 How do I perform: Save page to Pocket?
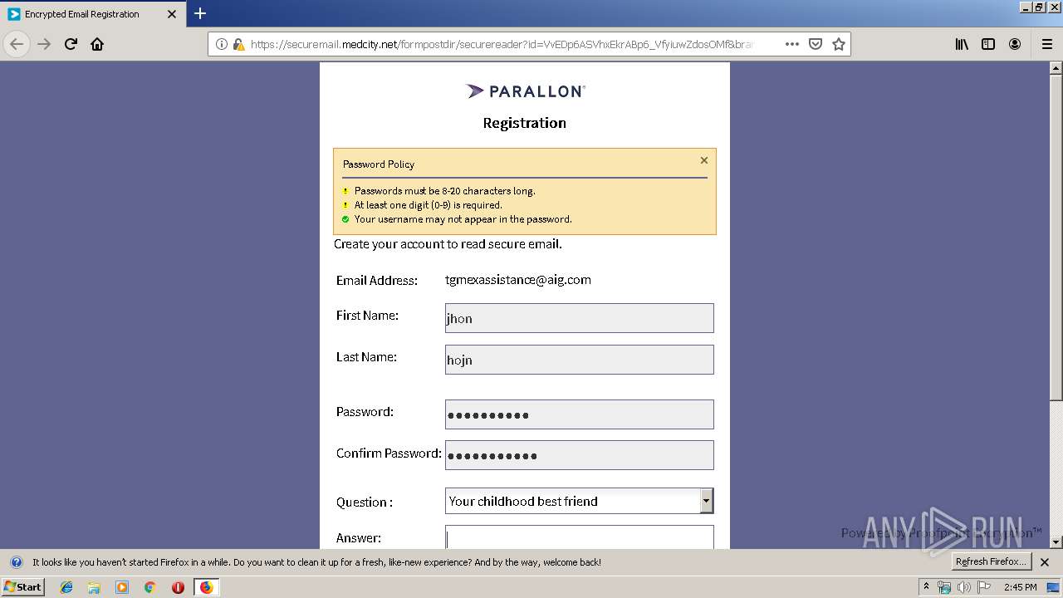click(816, 44)
